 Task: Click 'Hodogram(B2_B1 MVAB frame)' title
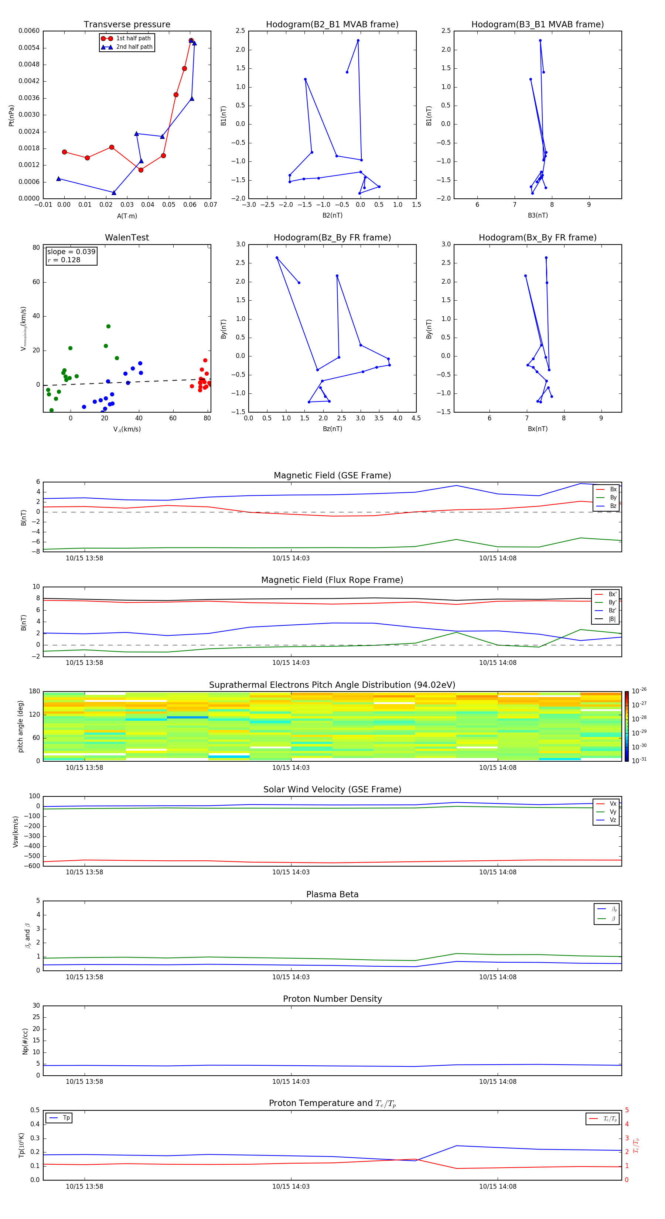pos(332,25)
